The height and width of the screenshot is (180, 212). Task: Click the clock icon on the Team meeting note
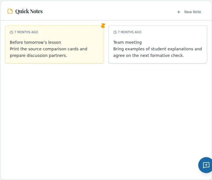point(115,32)
